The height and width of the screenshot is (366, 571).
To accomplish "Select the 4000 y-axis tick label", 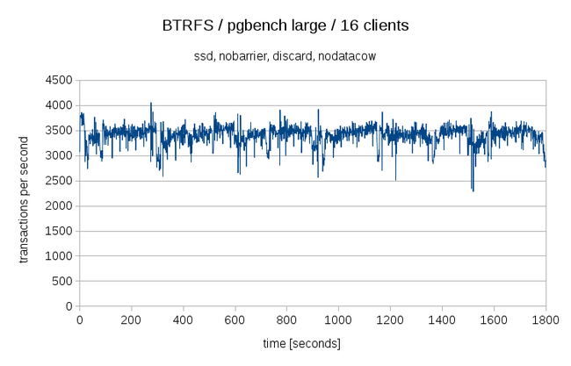I will [x=59, y=105].
